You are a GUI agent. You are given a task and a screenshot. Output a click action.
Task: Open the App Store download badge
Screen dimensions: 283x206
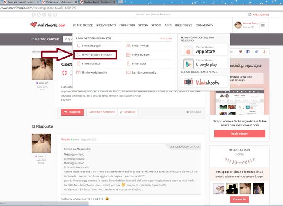(200, 50)
